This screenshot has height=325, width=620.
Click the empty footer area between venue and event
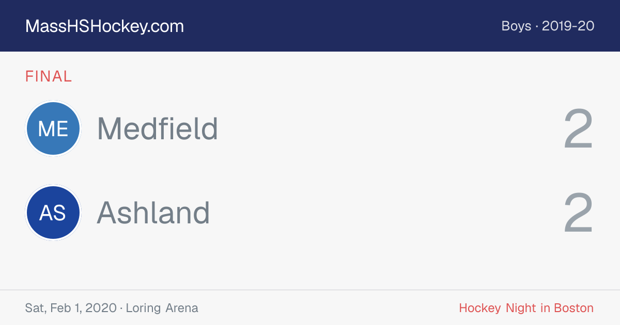tap(329, 308)
